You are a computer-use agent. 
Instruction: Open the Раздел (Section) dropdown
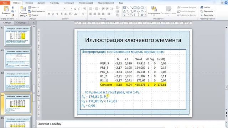click(34, 15)
